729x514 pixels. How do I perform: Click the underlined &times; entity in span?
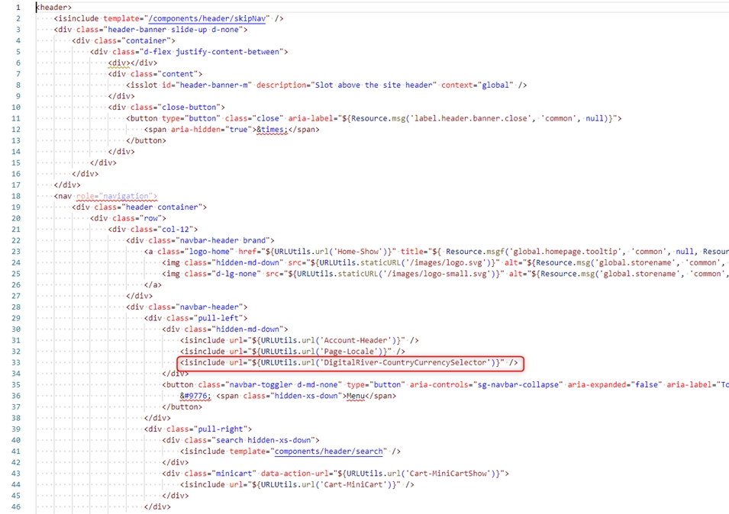[x=272, y=130]
